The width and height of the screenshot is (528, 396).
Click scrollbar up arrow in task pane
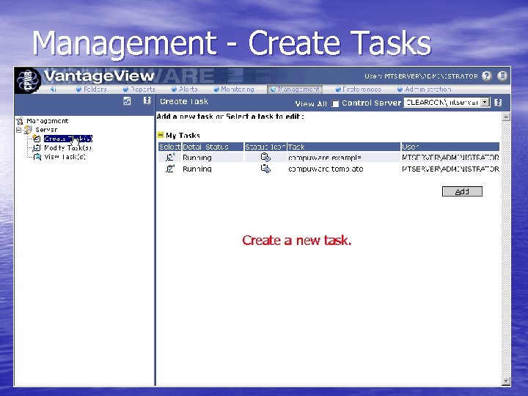pos(506,117)
